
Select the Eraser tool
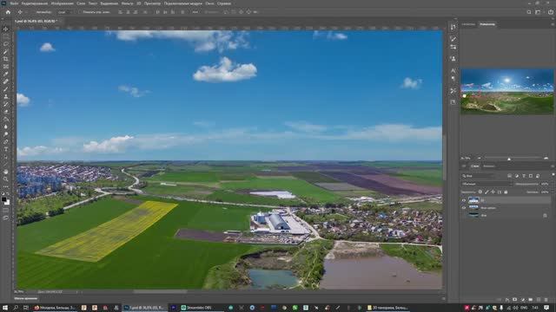(5, 112)
